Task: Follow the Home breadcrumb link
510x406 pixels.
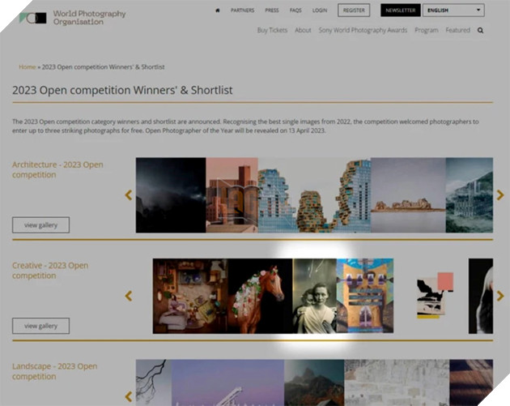Action: coord(28,67)
